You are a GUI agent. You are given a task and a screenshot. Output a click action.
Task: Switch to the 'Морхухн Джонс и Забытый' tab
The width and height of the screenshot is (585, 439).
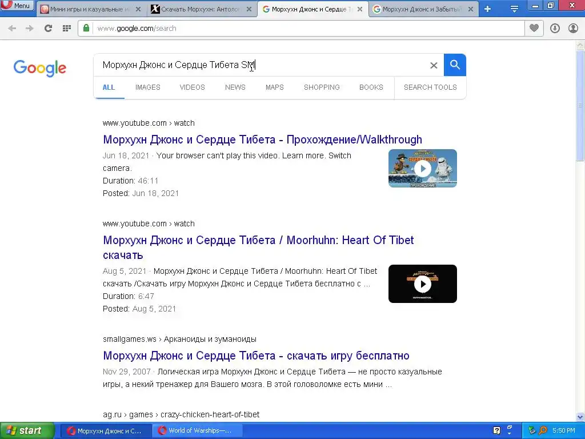pos(423,9)
